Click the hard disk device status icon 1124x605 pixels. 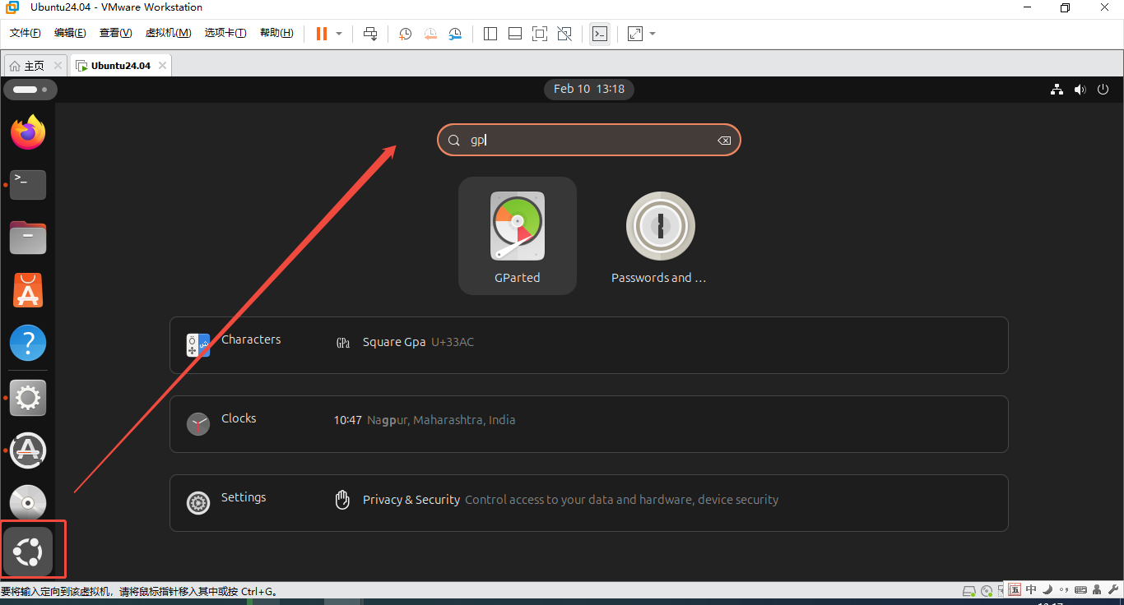[970, 591]
